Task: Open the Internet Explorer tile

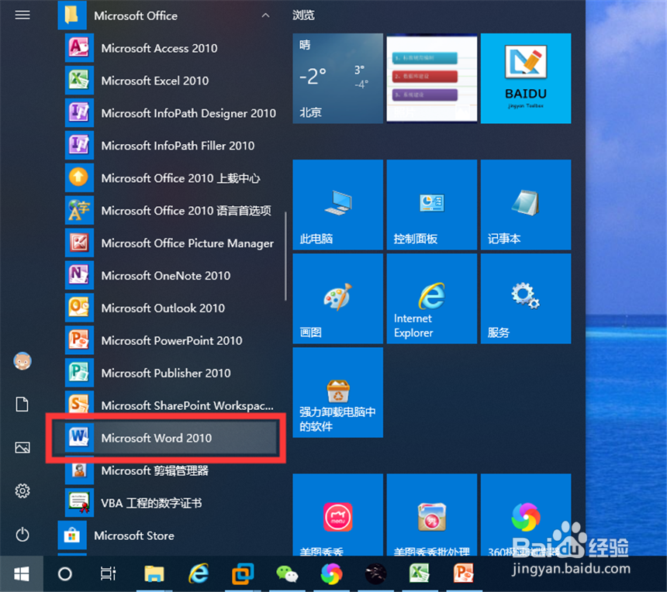Action: coord(432,299)
